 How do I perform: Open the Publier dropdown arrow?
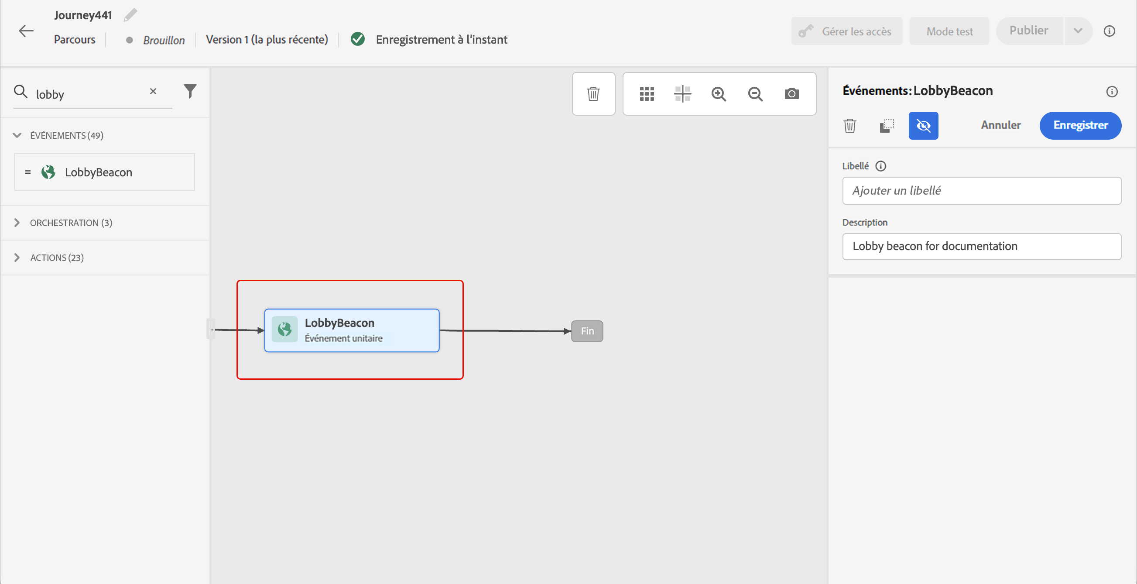coord(1078,31)
